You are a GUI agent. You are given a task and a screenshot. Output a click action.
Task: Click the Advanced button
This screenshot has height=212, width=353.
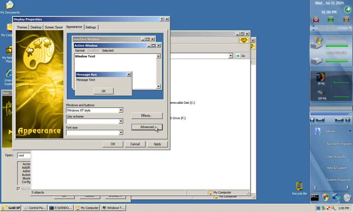pos(147,127)
